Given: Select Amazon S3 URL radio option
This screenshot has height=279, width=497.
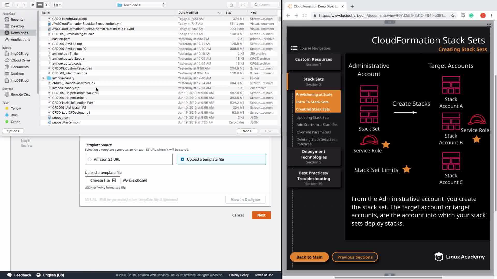Looking at the screenshot, I should tap(90, 159).
